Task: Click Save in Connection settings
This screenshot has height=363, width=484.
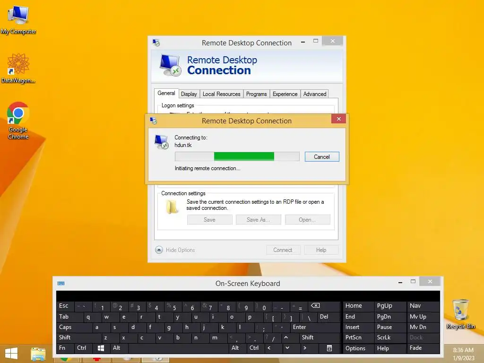Action: pyautogui.click(x=209, y=220)
